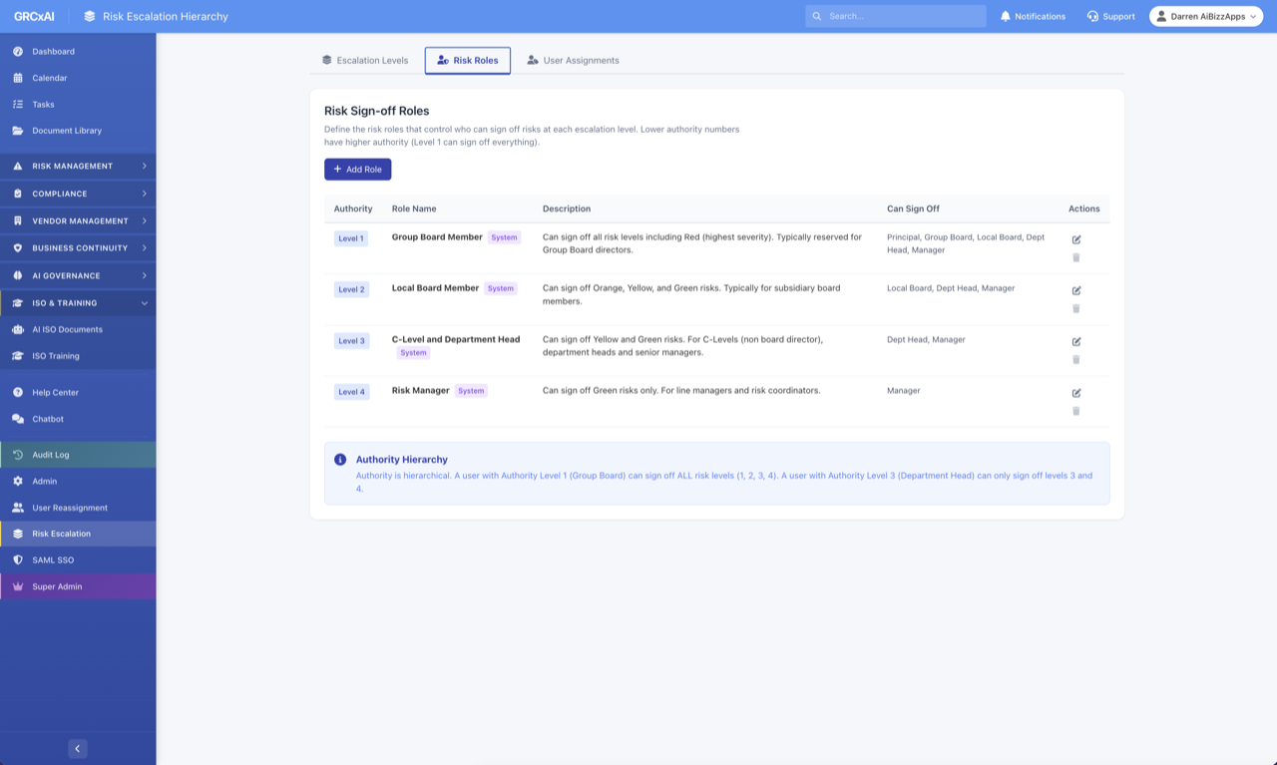
Task: Open the Darren AiBizzApps user dropdown
Action: 1205,16
